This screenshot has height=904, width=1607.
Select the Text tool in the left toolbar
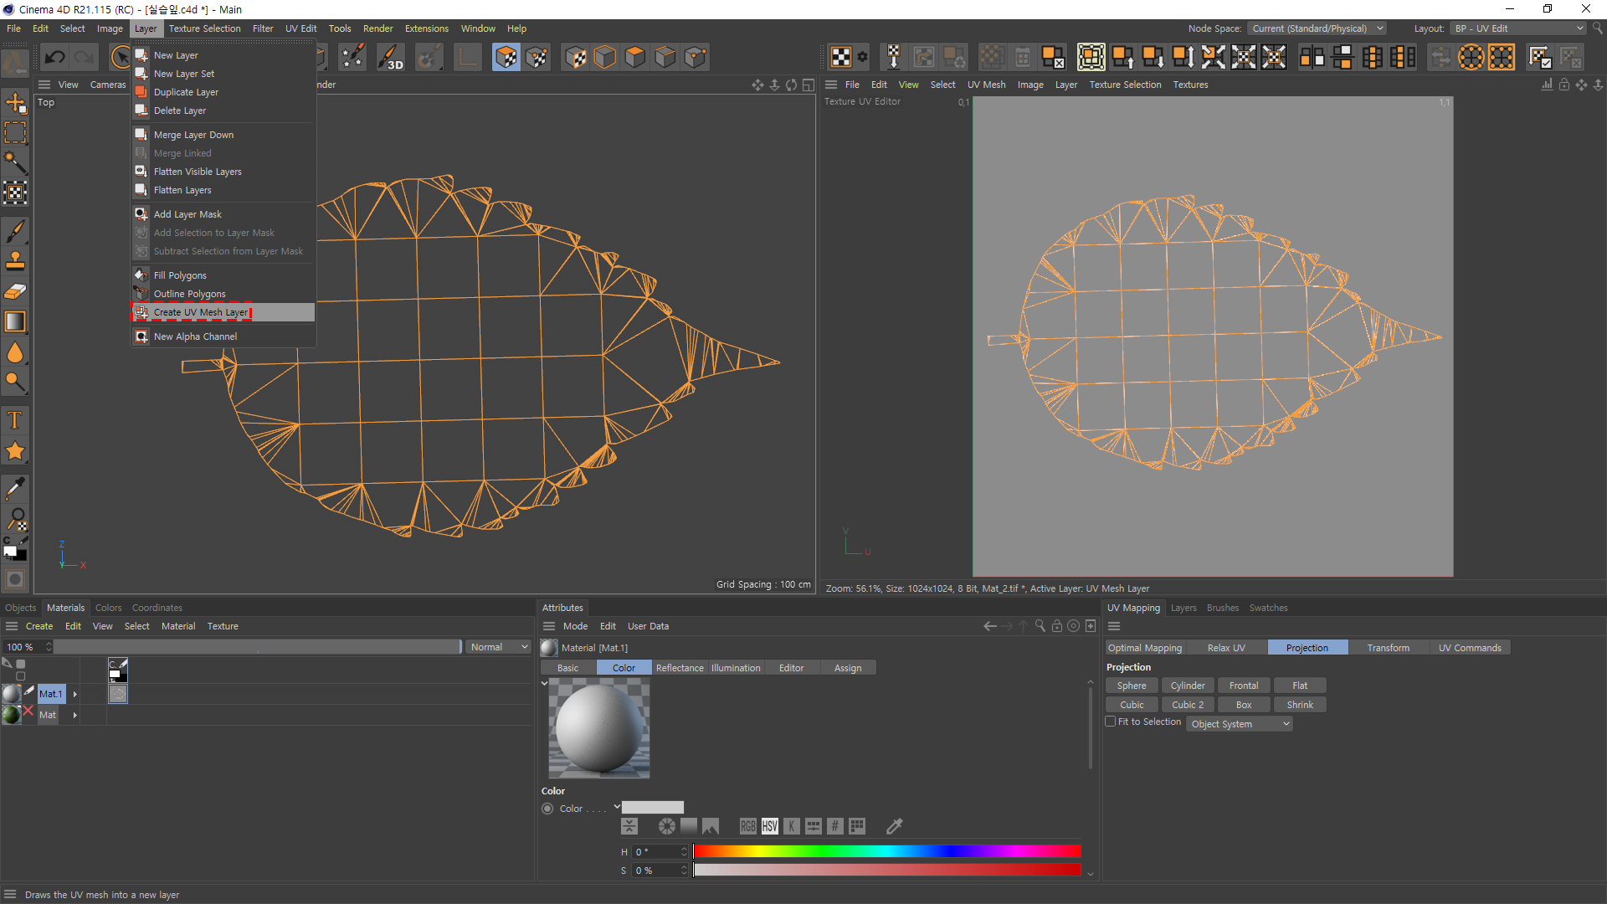point(15,420)
